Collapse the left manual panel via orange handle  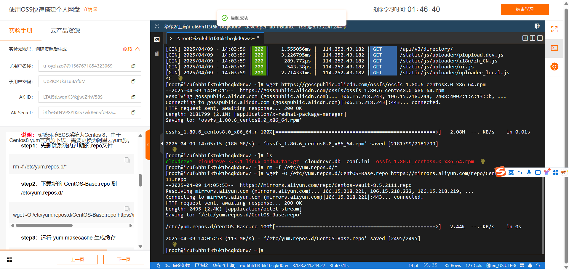[x=148, y=145]
